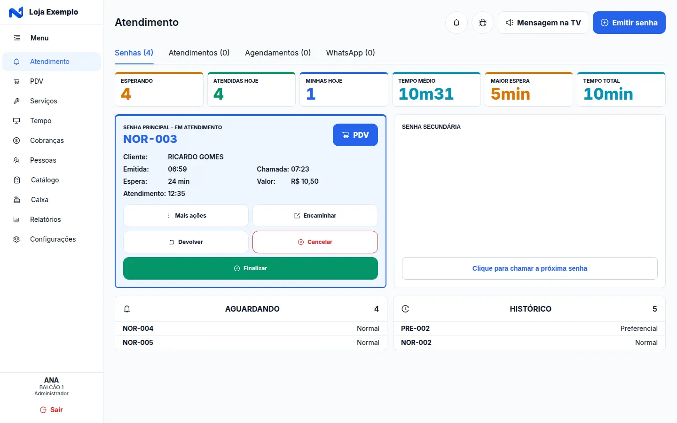
Task: Click the Atendidas Hoje stat card
Action: [252, 89]
